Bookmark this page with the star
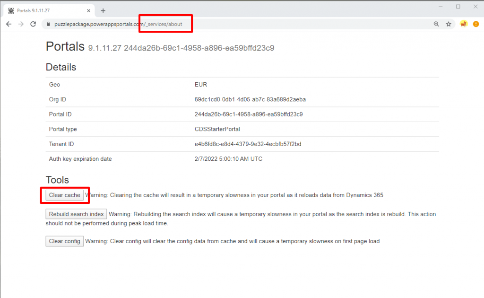Image resolution: width=484 pixels, height=298 pixels. [449, 24]
